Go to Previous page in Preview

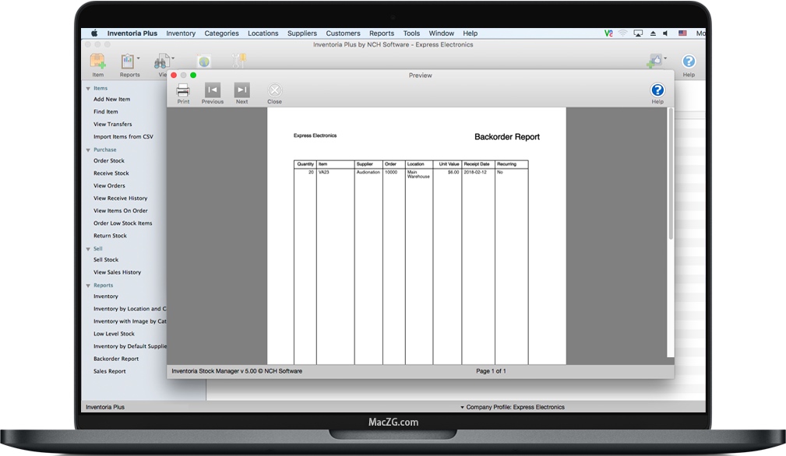tap(213, 90)
